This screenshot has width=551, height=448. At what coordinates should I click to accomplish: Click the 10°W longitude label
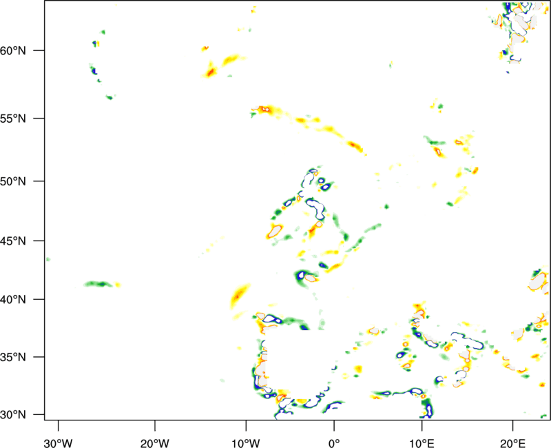point(246,443)
